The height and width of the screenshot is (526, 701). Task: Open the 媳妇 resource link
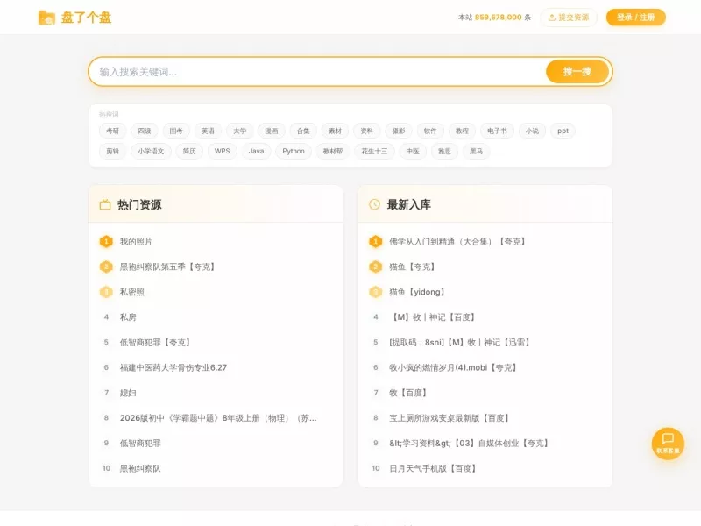128,393
